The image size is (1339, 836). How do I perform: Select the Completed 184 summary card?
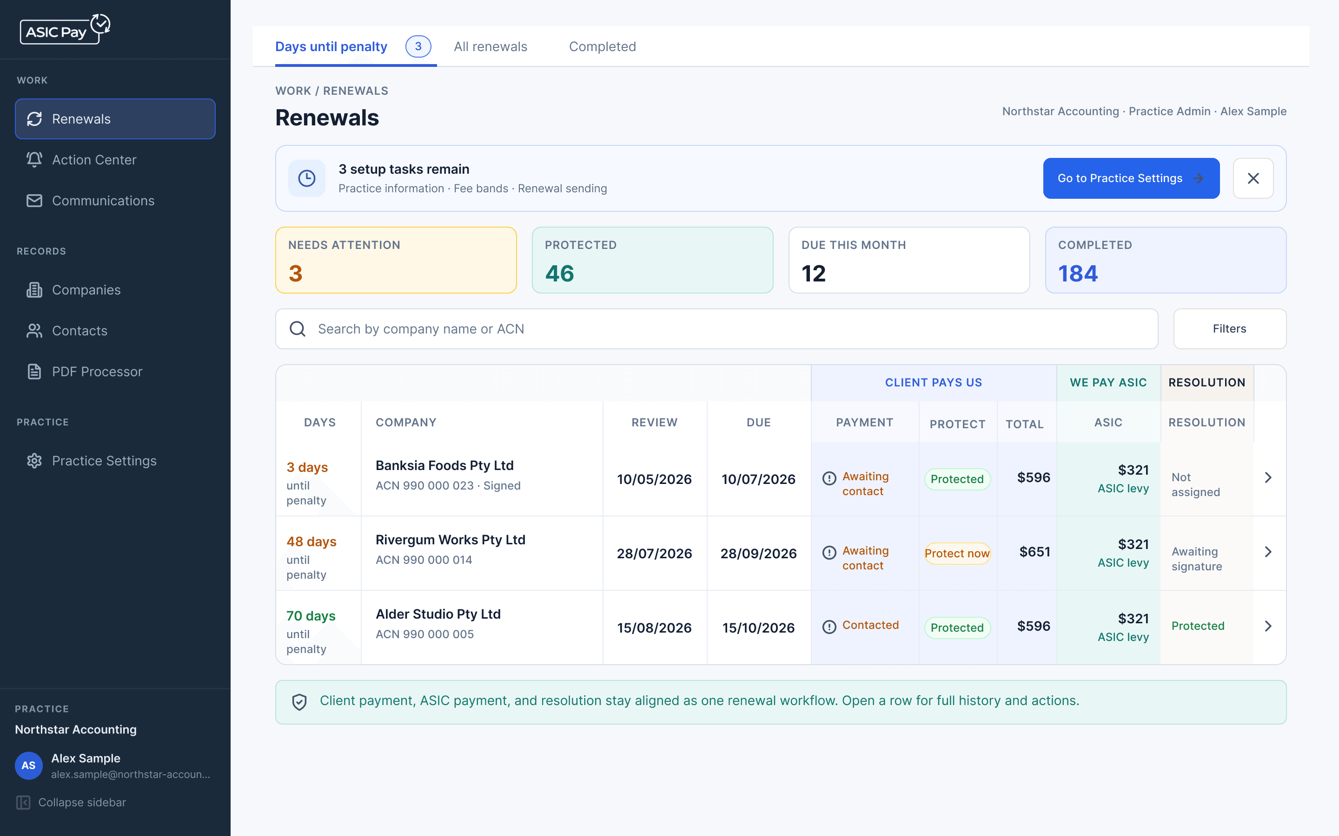point(1166,260)
